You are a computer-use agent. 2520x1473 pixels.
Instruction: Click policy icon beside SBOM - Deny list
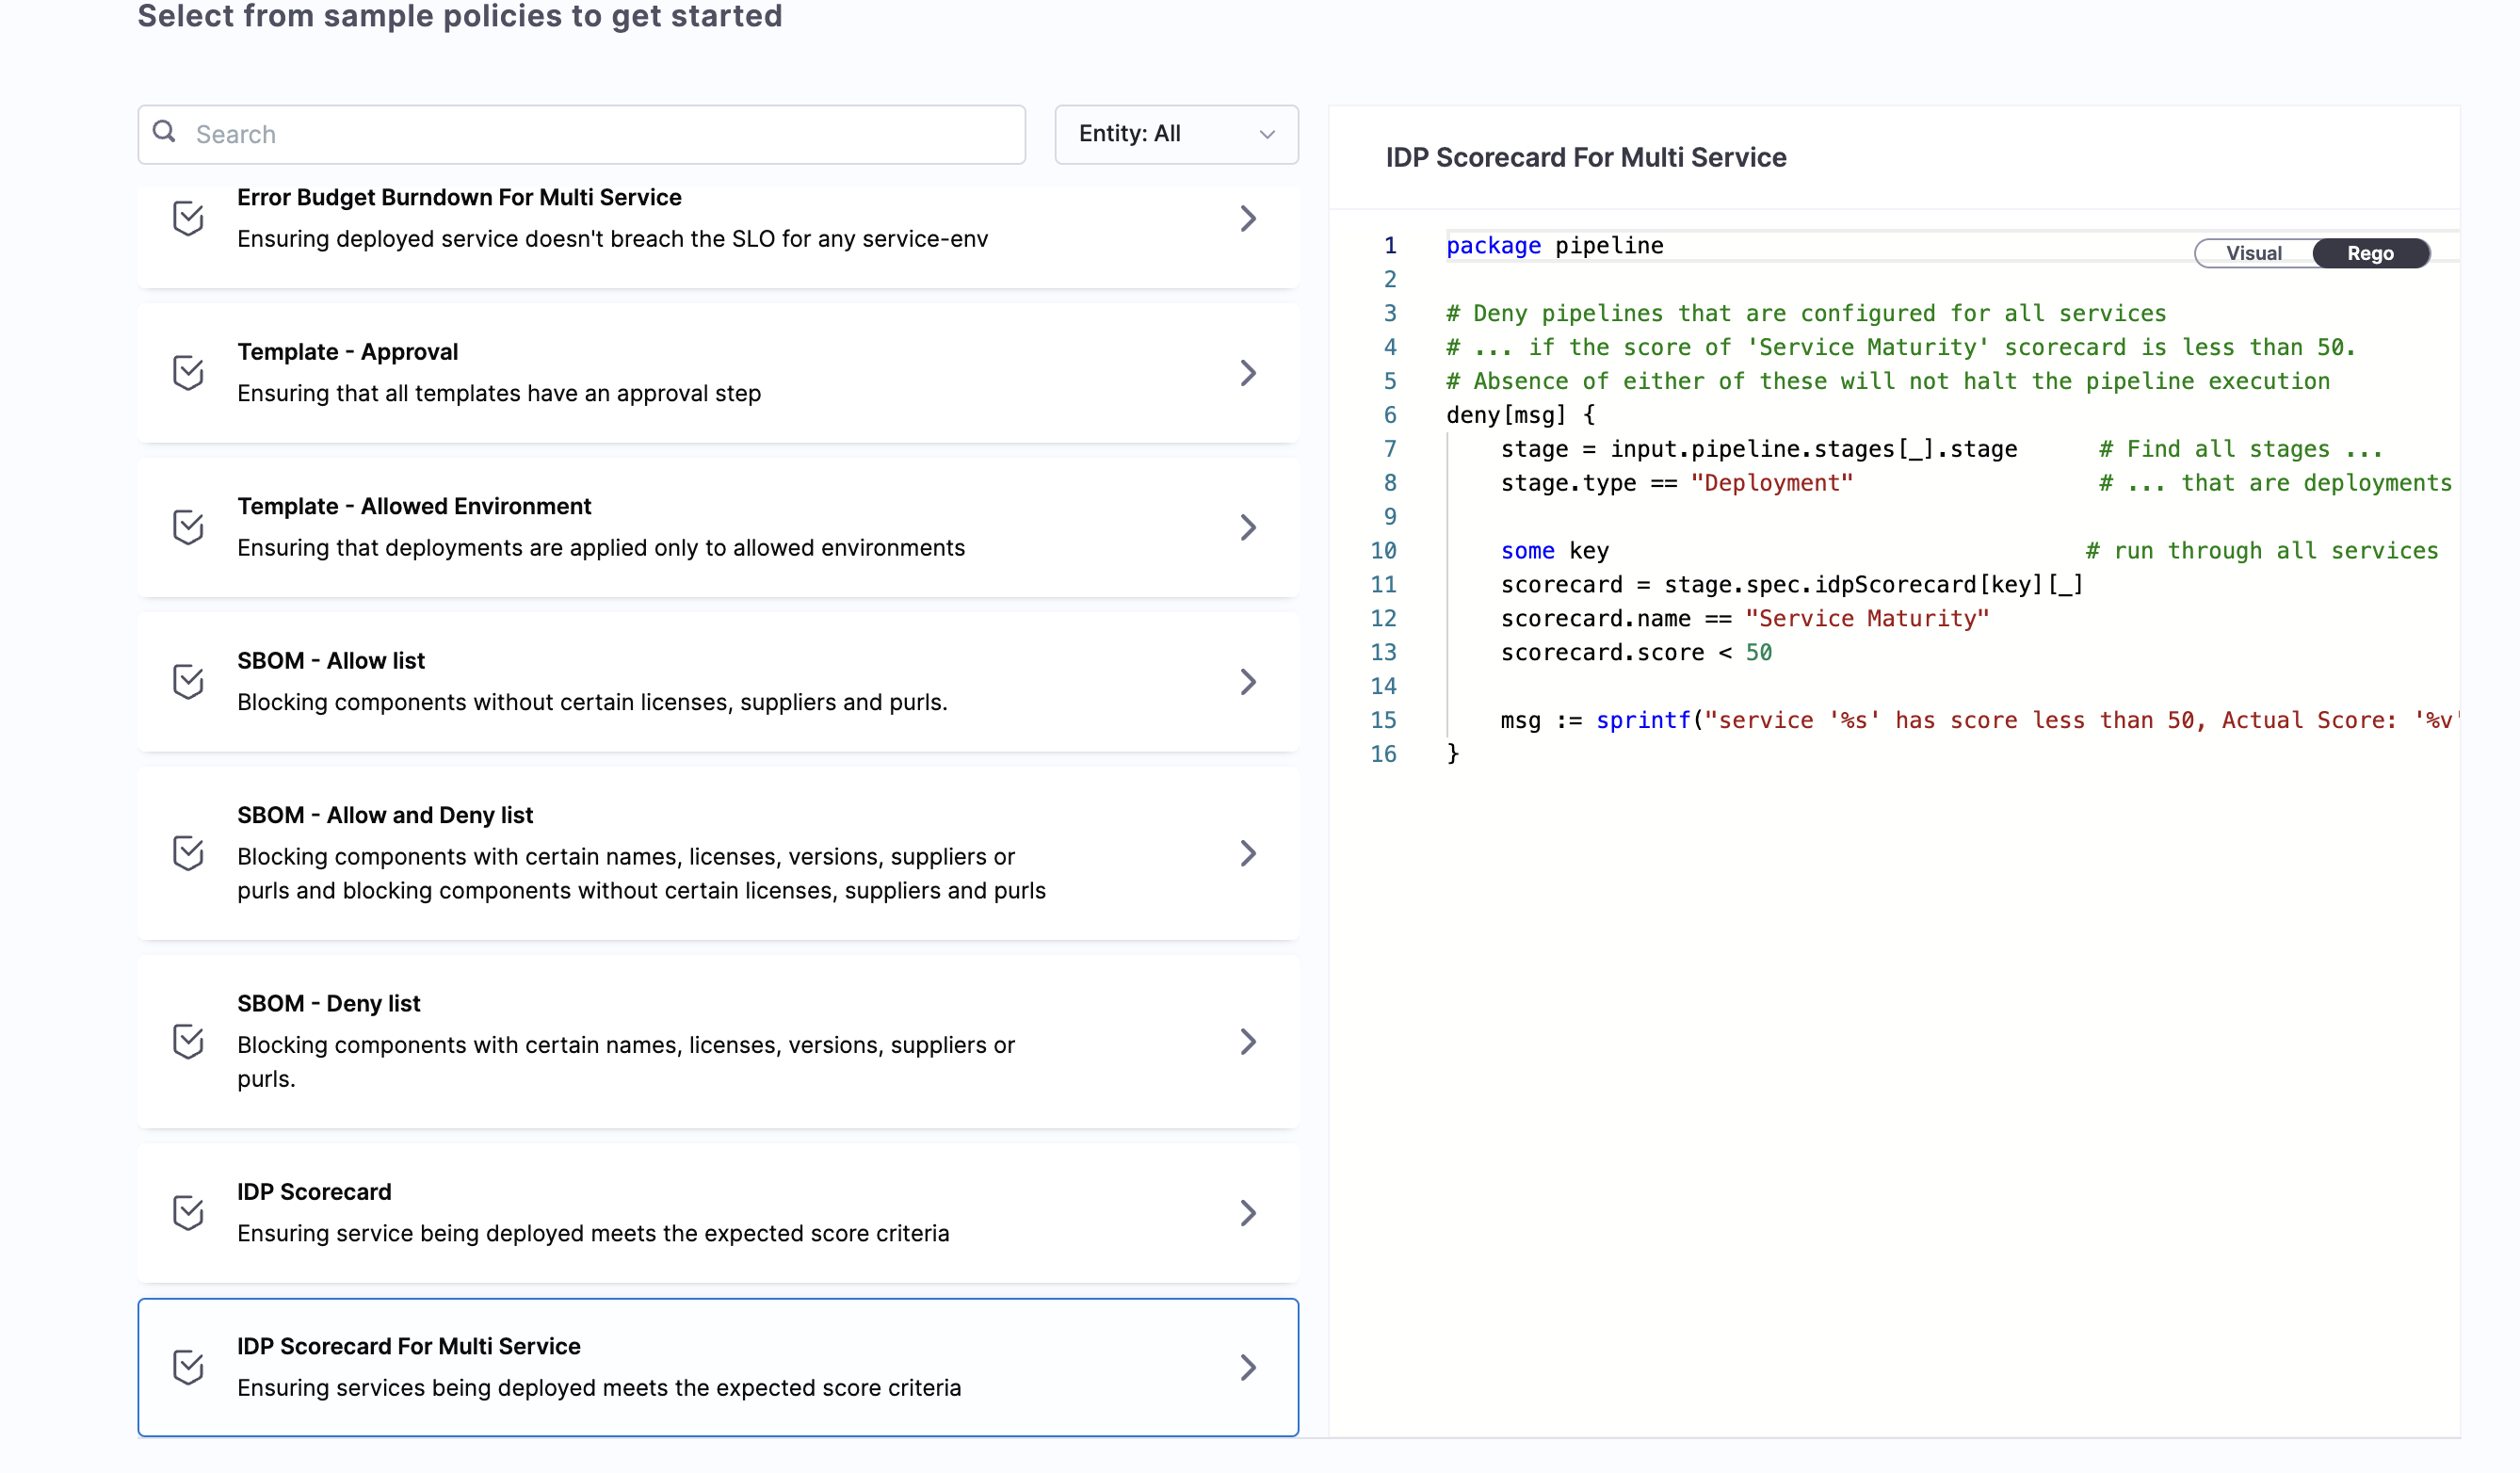188,1041
